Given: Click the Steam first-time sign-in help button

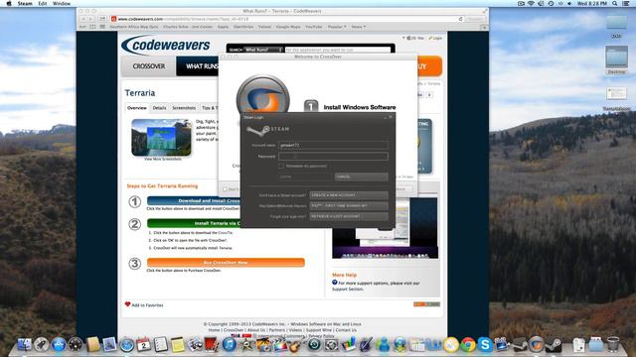Looking at the screenshot, I should [x=349, y=205].
